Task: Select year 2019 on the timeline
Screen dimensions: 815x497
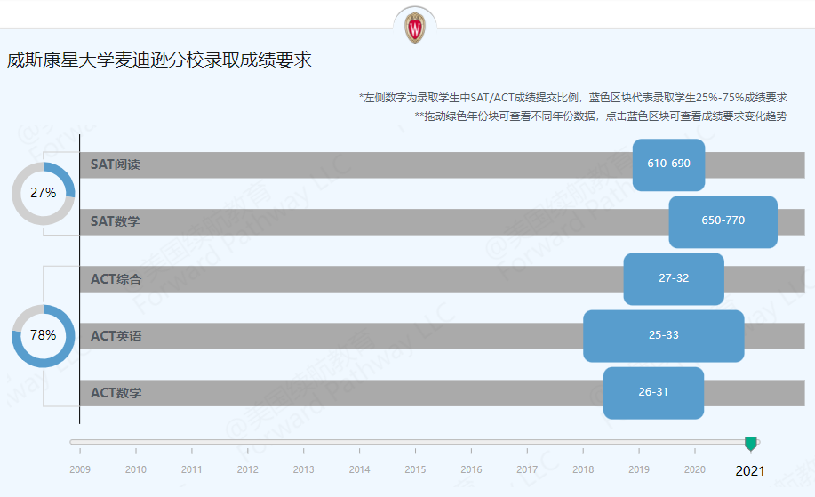Action: 639,469
